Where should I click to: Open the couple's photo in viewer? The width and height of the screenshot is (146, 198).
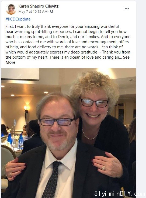(69, 133)
